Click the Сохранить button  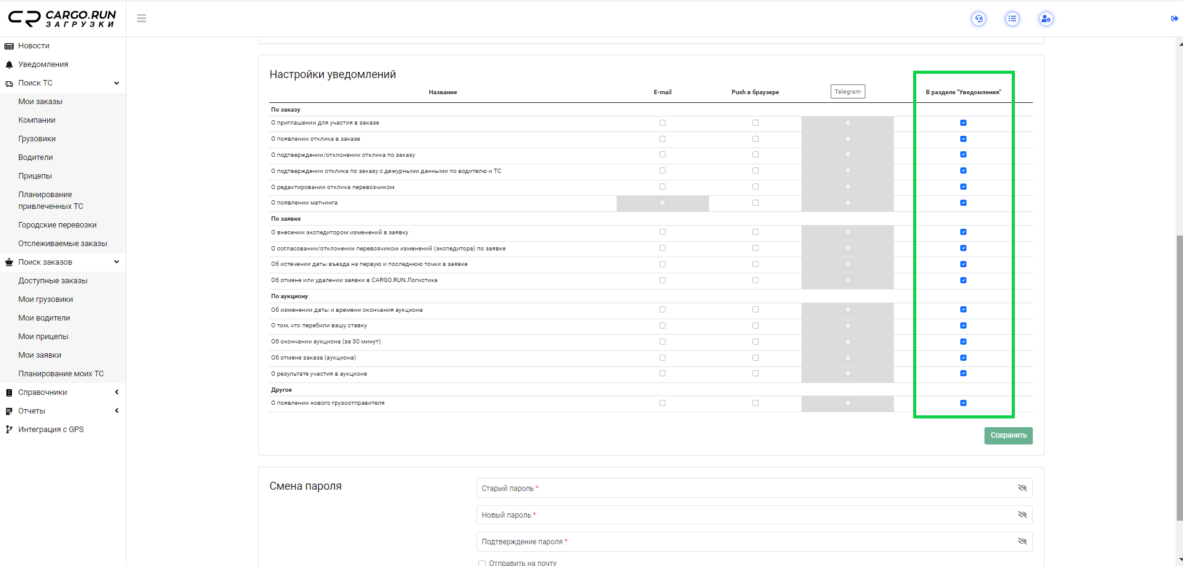tap(1008, 435)
